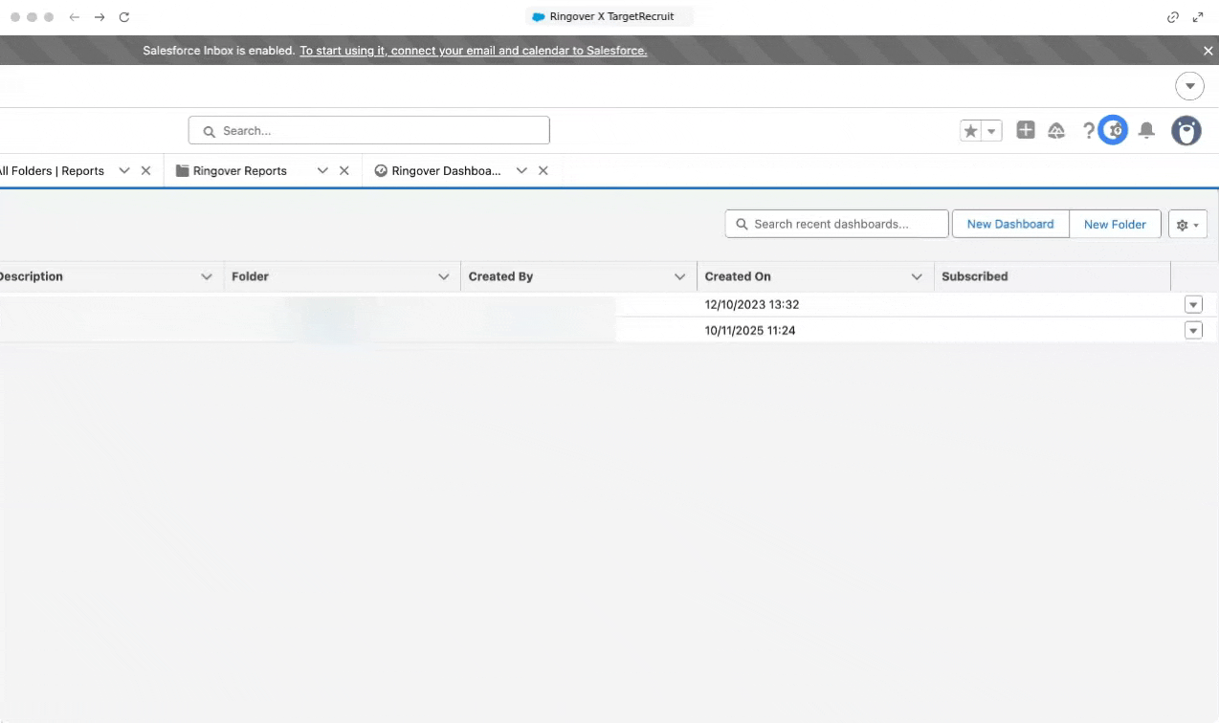The image size is (1219, 723).
Task: Open the favorites list dropdown arrow
Action: [x=991, y=131]
